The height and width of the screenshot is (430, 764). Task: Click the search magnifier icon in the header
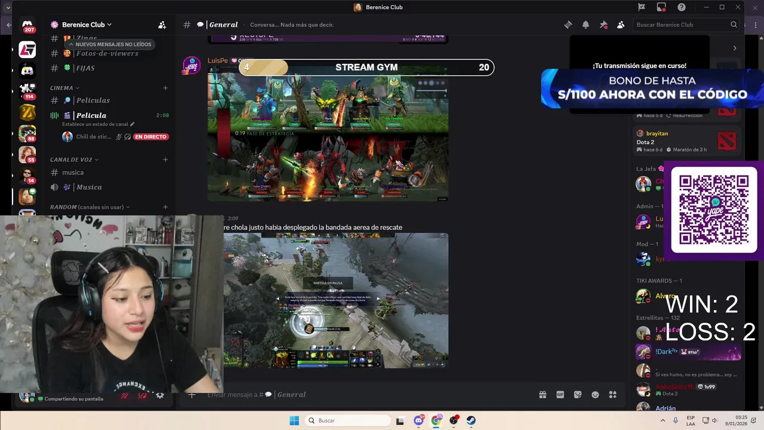point(734,24)
